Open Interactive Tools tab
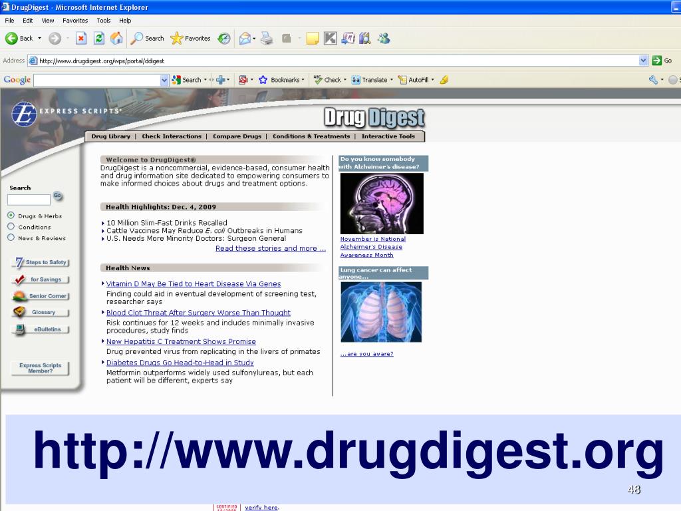This screenshot has width=681, height=511. click(388, 136)
